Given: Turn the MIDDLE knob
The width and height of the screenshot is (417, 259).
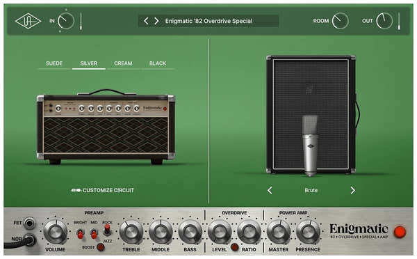Looking at the screenshot, I should pos(161,232).
